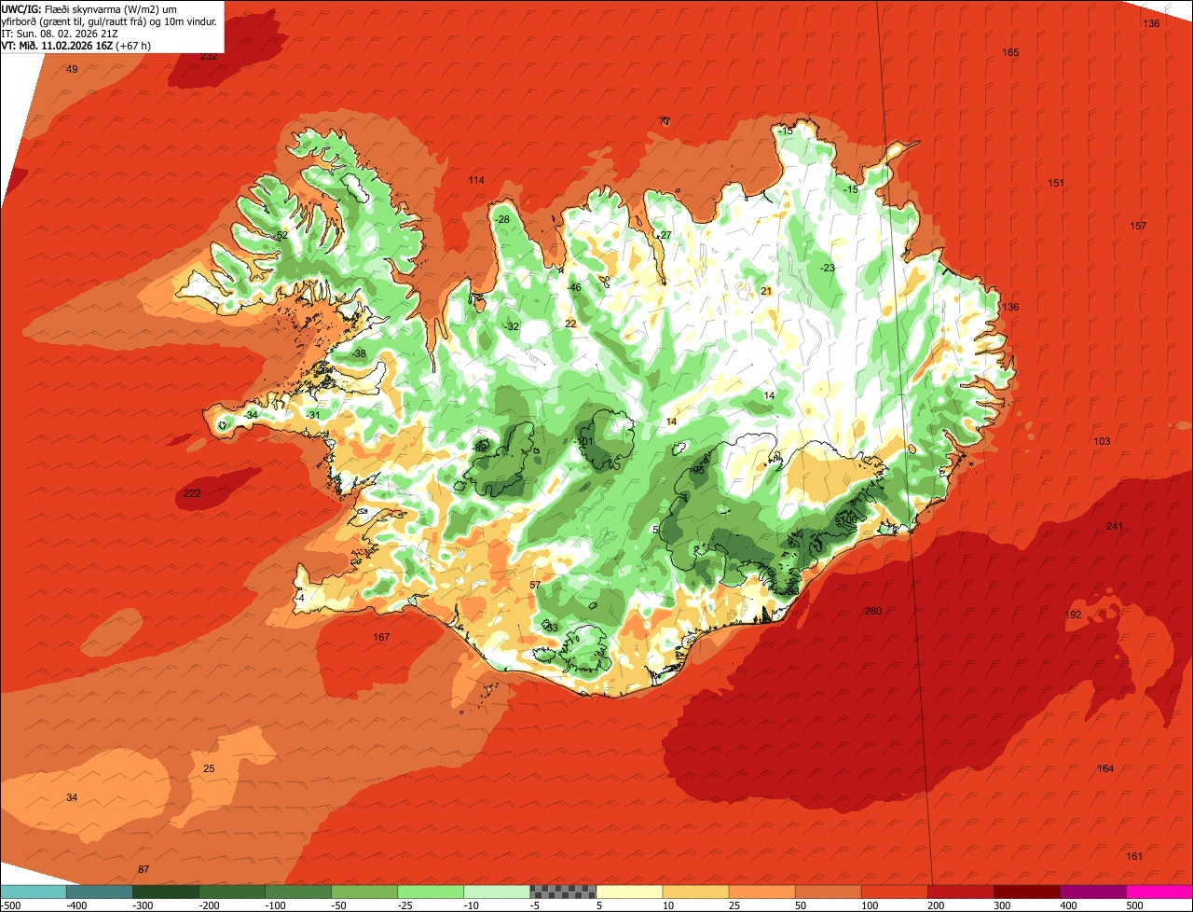
Task: Click the title line 'UWC/IG: Flæði skynvarma (W/m2) um'
Action: point(90,8)
